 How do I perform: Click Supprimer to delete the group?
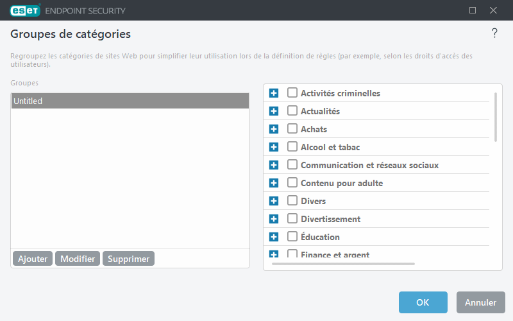pyautogui.click(x=128, y=259)
